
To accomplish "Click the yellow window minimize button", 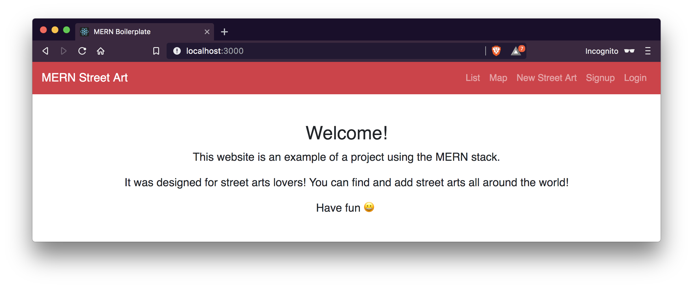I will pos(55,30).
